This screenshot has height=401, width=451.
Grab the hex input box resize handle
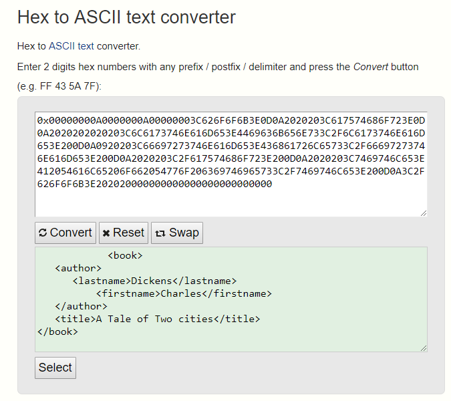pos(424,213)
